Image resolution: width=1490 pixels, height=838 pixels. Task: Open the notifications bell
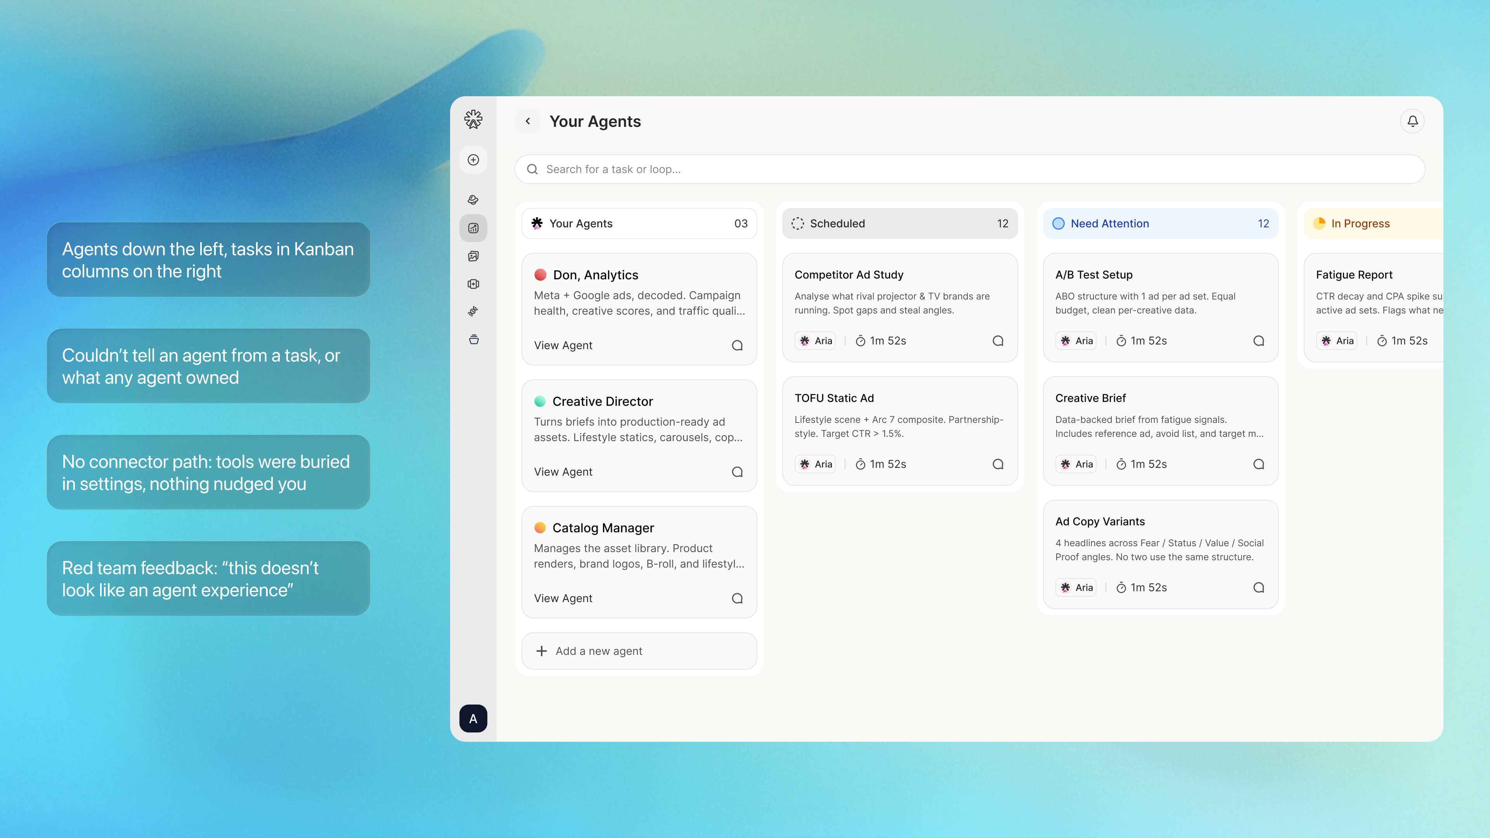pos(1412,121)
